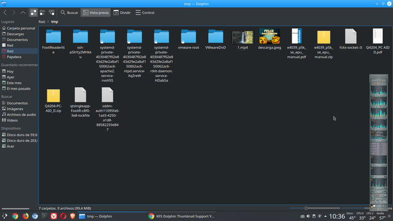Open the Control menu
The width and height of the screenshot is (393, 221).
pyautogui.click(x=145, y=12)
